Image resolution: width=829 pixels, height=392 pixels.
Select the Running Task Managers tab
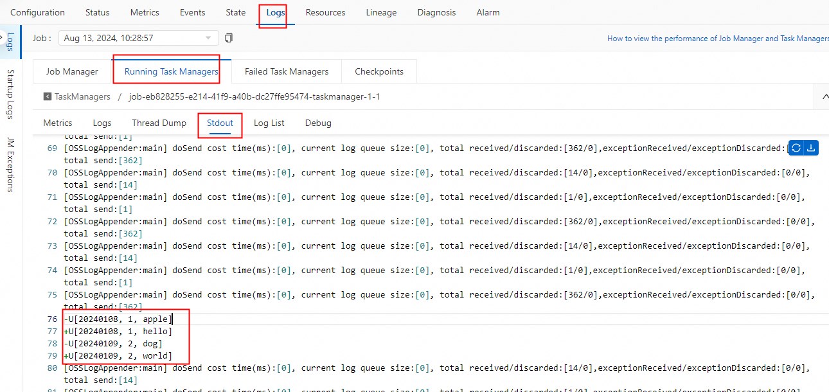point(171,71)
